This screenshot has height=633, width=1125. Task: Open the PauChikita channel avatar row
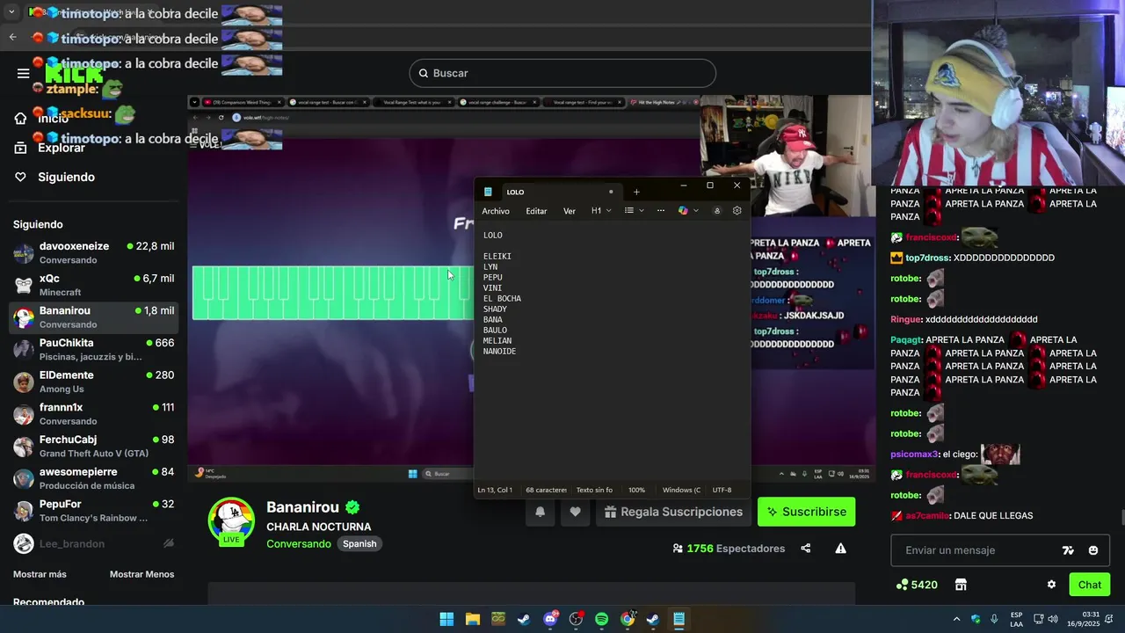click(x=93, y=349)
